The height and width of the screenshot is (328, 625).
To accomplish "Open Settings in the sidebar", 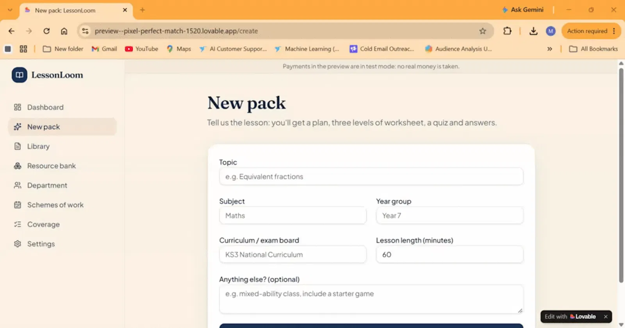I will click(x=62, y=244).
